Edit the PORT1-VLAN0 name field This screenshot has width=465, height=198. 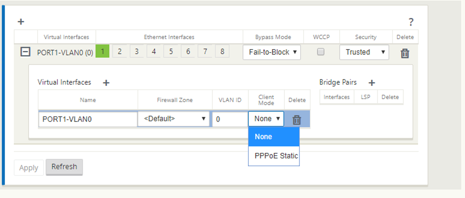(x=88, y=119)
